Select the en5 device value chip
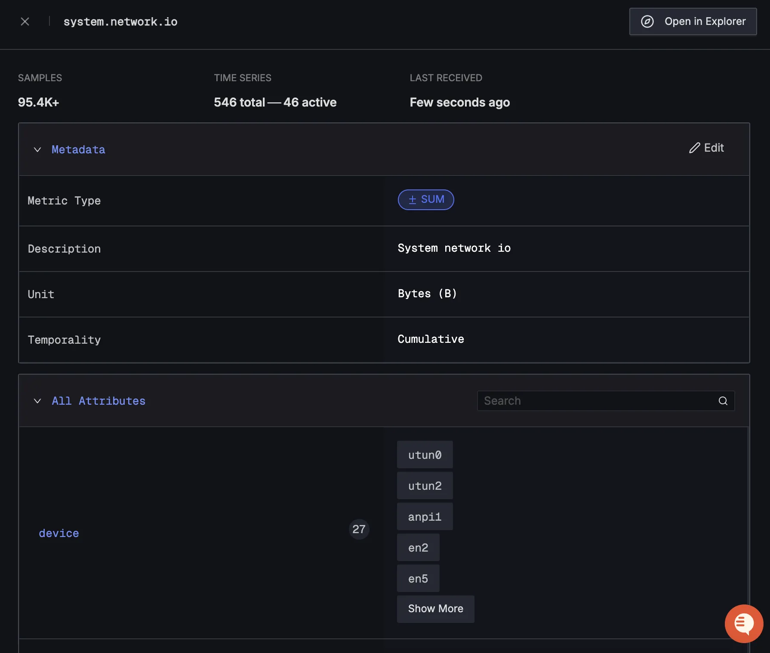The height and width of the screenshot is (653, 770). tap(418, 578)
